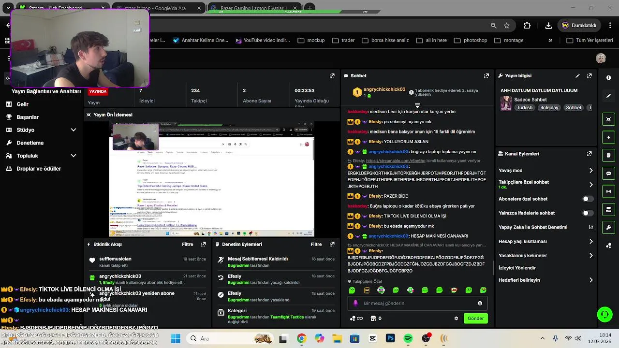619x348 pixels.
Task: Expand the Stüdyo sidebar section
Action: pos(74,130)
